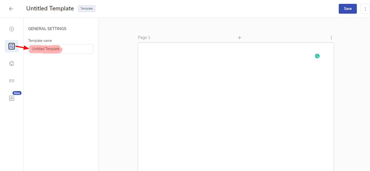
Task: Click the back arrow in the header
Action: click(x=11, y=9)
